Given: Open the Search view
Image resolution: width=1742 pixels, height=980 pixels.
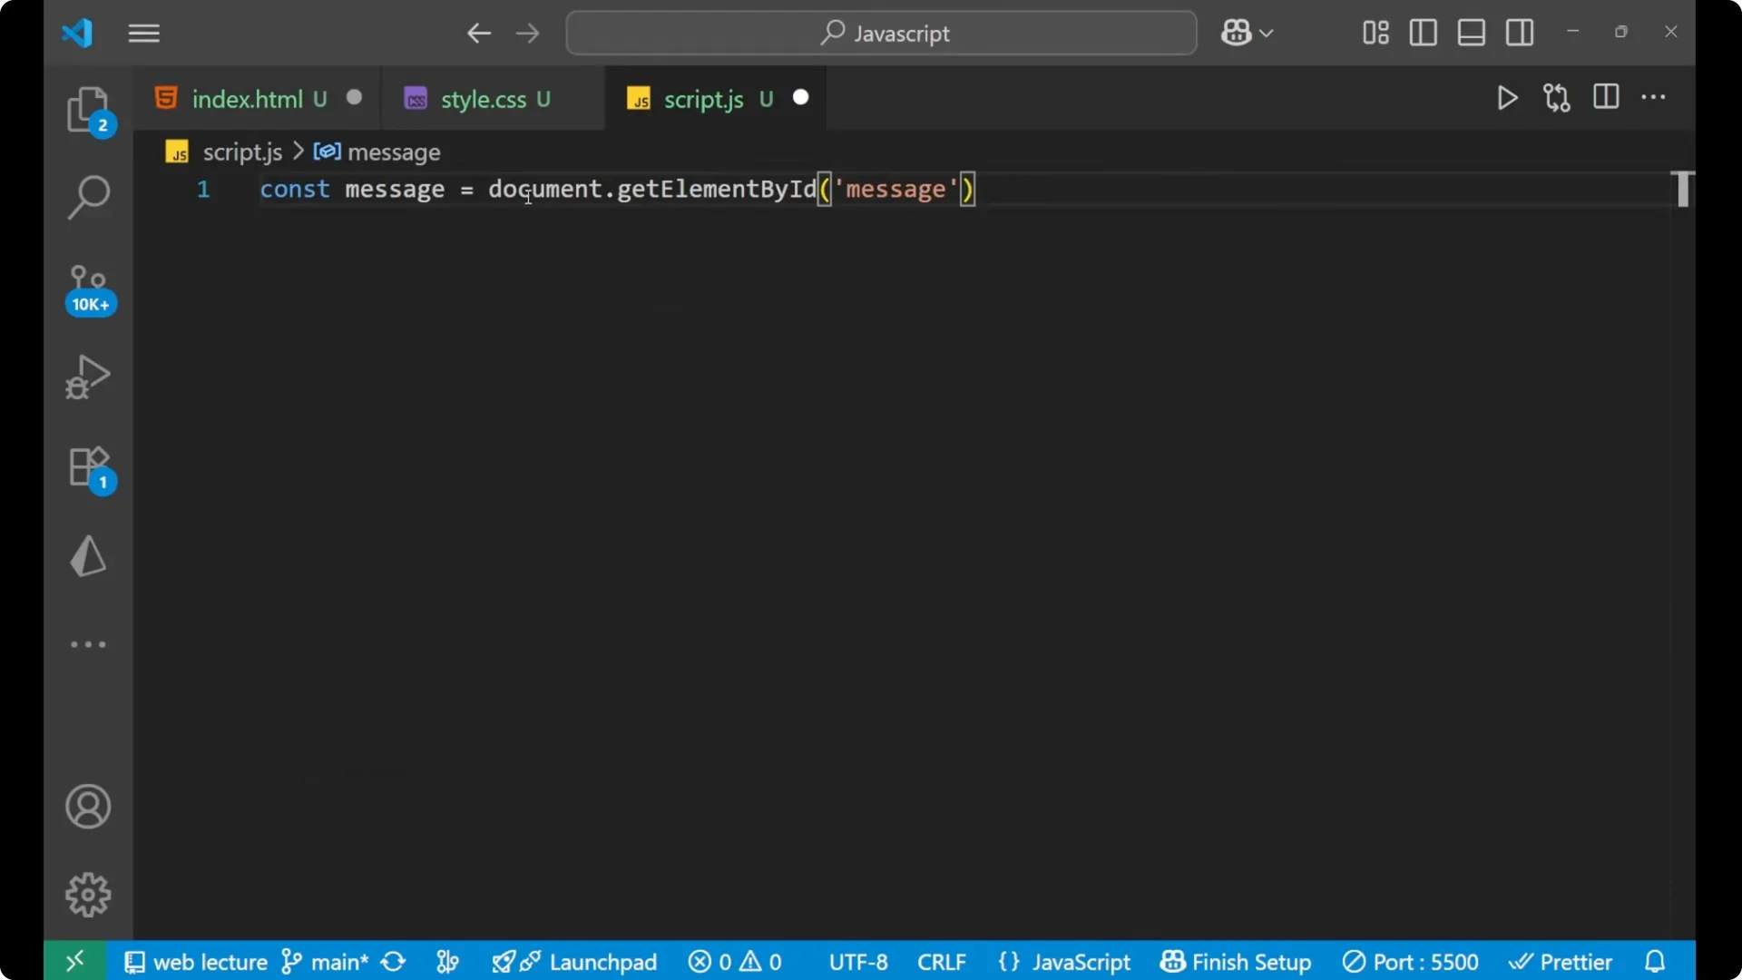Looking at the screenshot, I should coord(88,196).
